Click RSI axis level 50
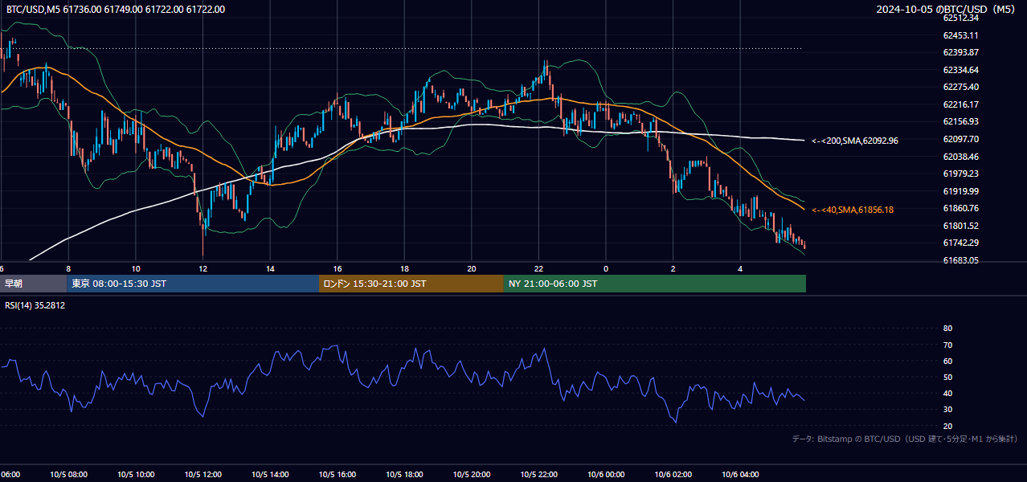Image resolution: width=1027 pixels, height=482 pixels. click(x=947, y=377)
